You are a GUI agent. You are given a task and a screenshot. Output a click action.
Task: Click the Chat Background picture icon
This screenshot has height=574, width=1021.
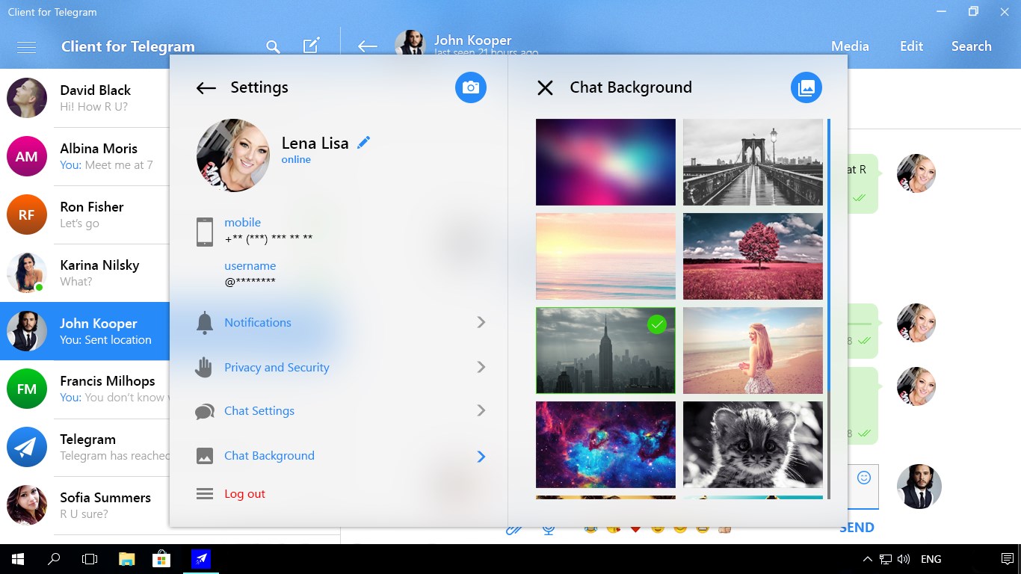(x=205, y=456)
